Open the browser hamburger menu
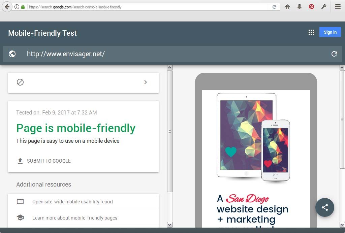Screen dimensions: 345x233 [338, 7]
